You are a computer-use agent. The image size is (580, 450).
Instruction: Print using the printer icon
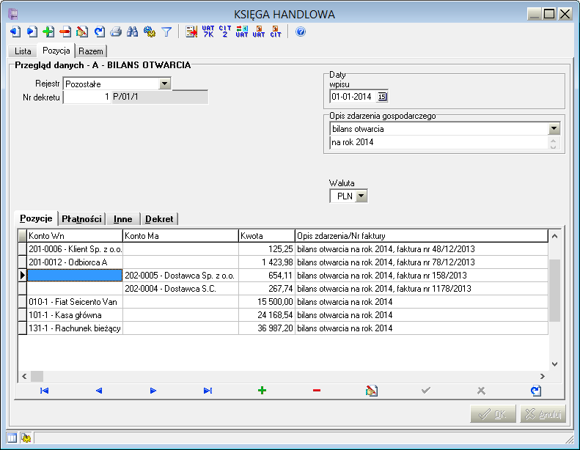(x=116, y=32)
